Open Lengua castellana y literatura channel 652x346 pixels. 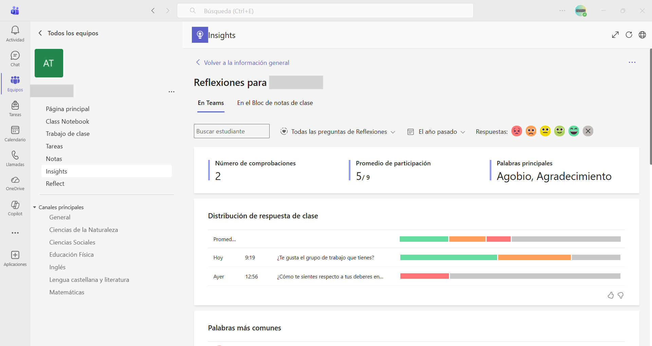coord(89,280)
